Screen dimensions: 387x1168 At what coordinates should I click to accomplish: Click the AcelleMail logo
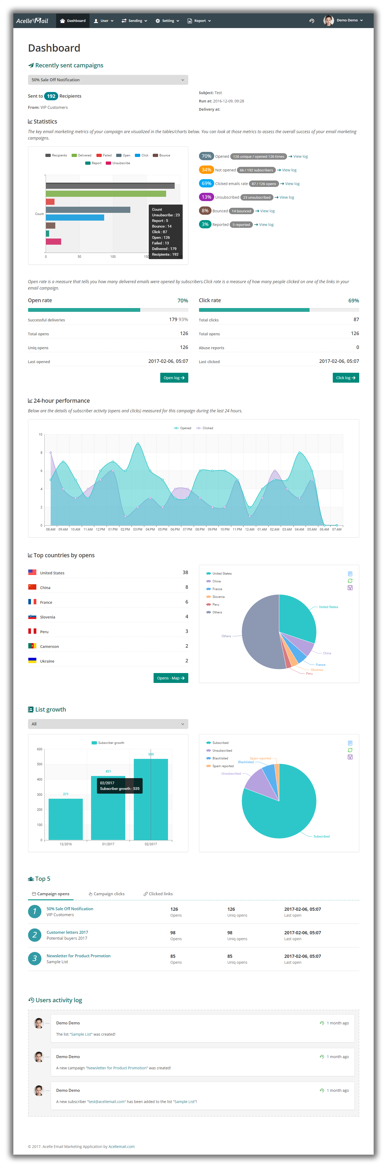pyautogui.click(x=32, y=20)
